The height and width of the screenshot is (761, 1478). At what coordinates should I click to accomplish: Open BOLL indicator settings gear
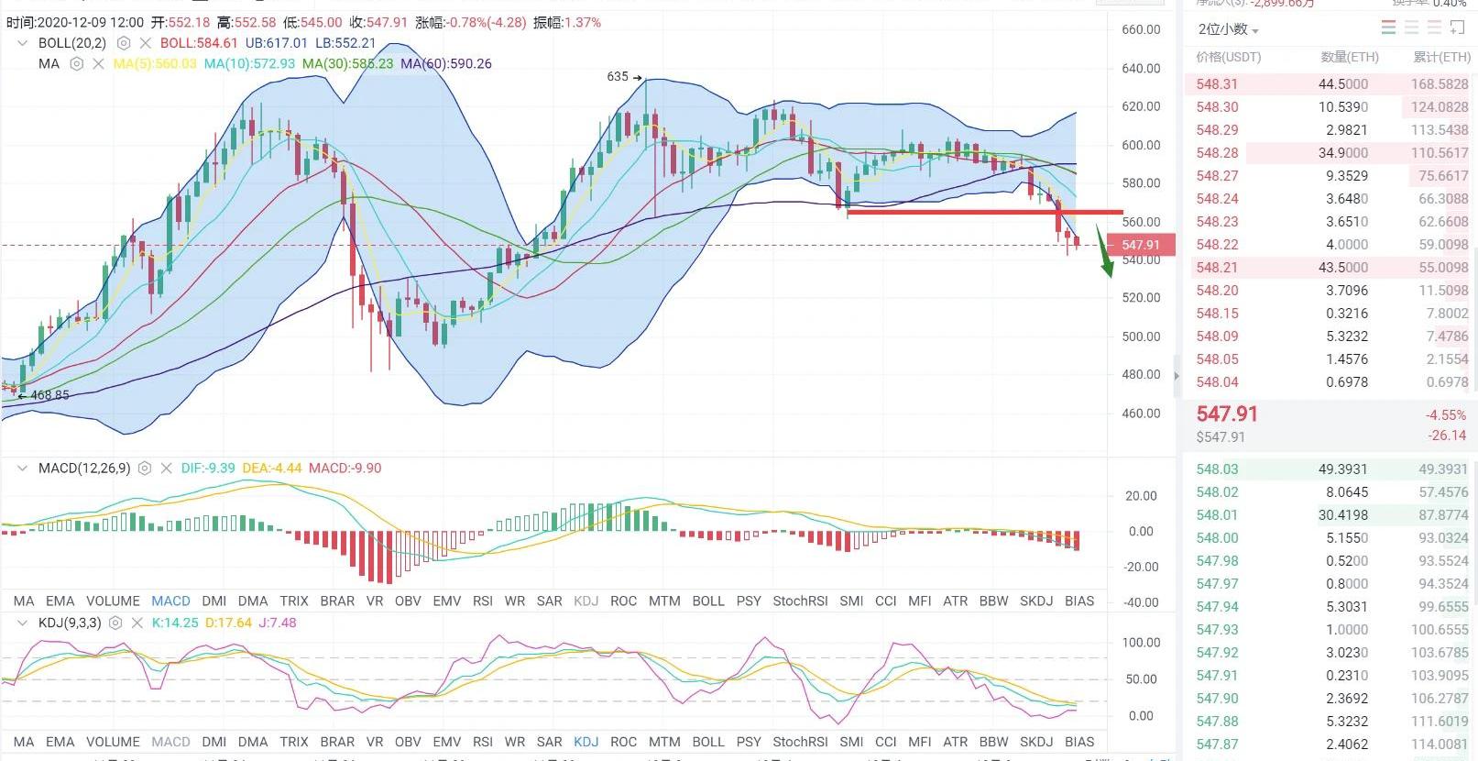coord(124,43)
